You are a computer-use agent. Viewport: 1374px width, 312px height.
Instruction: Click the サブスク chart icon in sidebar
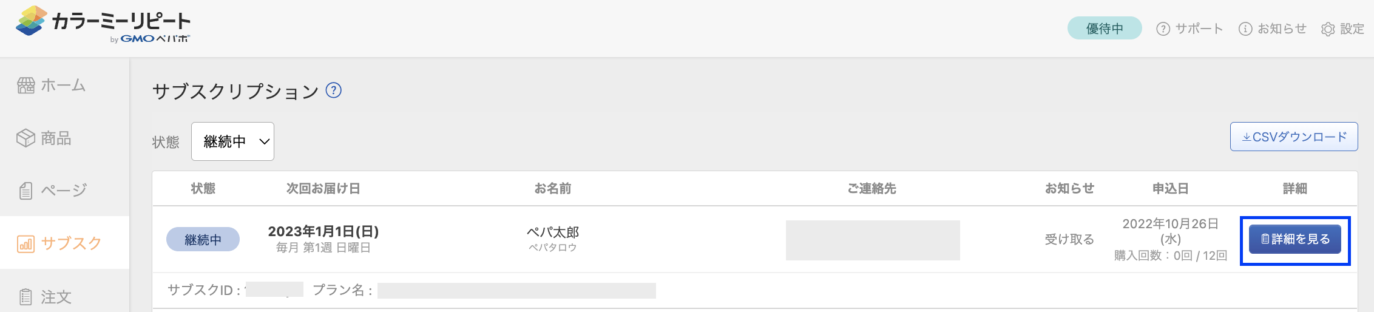coord(25,243)
